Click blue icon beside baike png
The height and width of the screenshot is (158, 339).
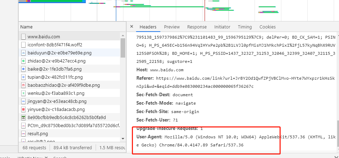tap(23, 69)
